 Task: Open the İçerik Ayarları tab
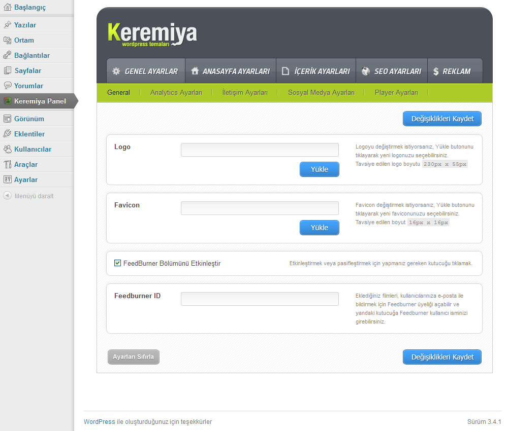pos(316,71)
